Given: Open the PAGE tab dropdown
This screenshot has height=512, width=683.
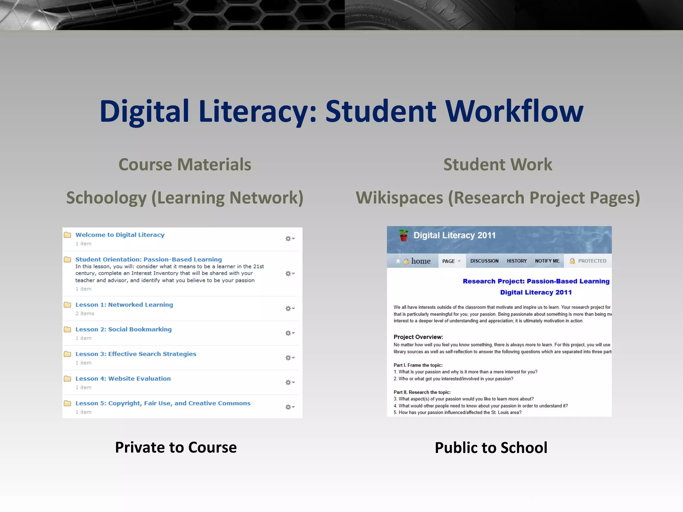Looking at the screenshot, I should (x=451, y=261).
